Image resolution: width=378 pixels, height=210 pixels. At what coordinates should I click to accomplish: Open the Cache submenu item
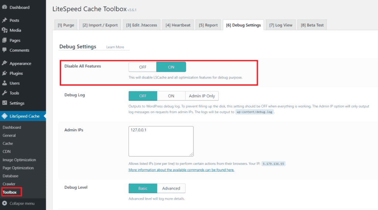(8, 143)
